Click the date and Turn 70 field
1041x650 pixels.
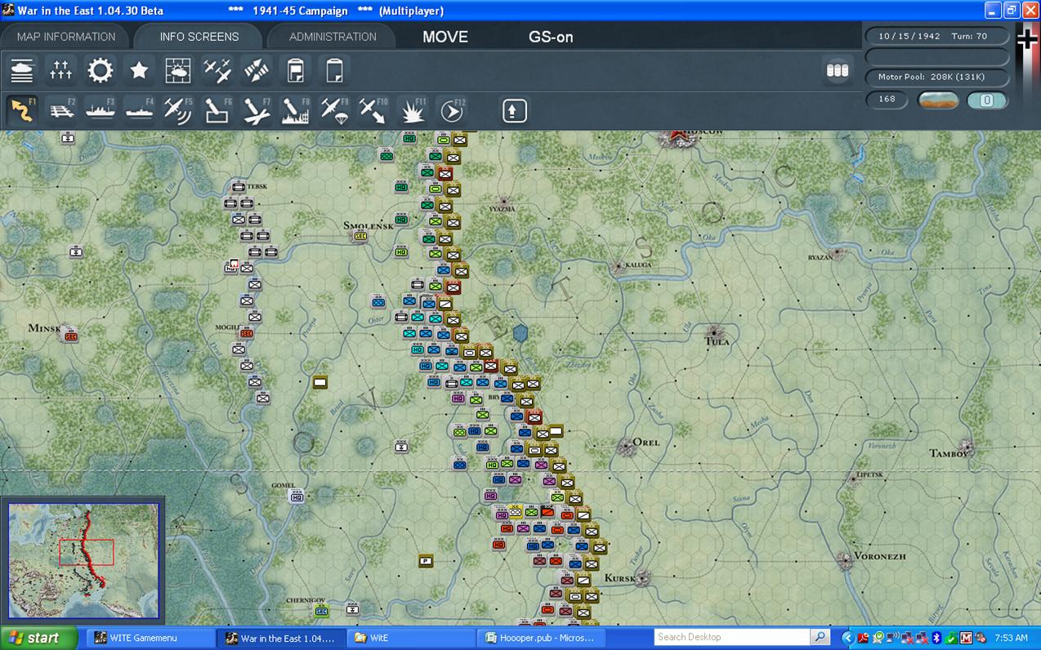(x=937, y=37)
